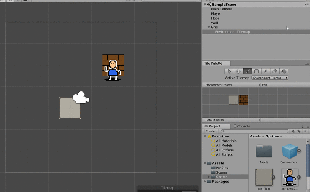Click the Search by Label tag icon
The height and width of the screenshot is (192, 310).
[299, 131]
